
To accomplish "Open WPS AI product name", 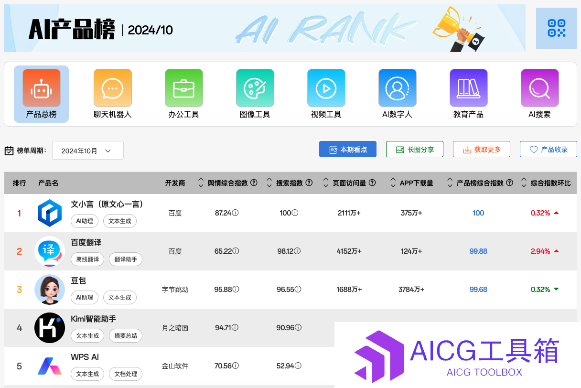I will 85,357.
